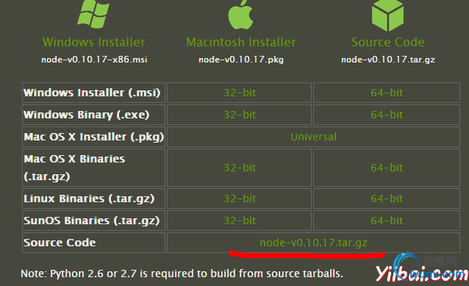The image size is (469, 286).
Task: Download 64-bit Windows Installer (.msi)
Action: [x=387, y=93]
